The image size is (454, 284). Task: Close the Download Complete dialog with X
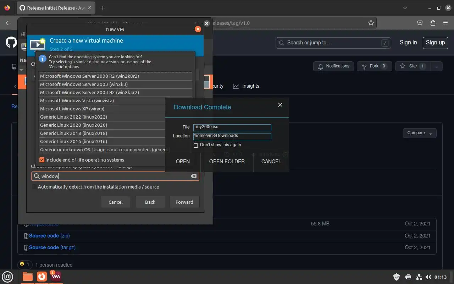(280, 105)
